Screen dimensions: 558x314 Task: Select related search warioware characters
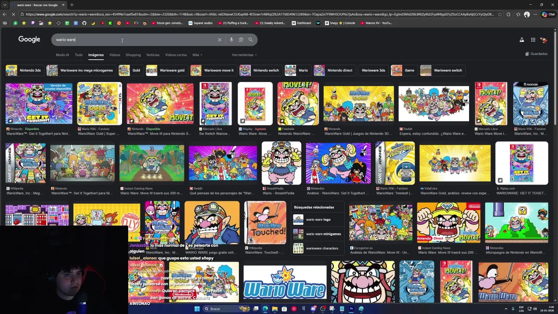point(318,248)
